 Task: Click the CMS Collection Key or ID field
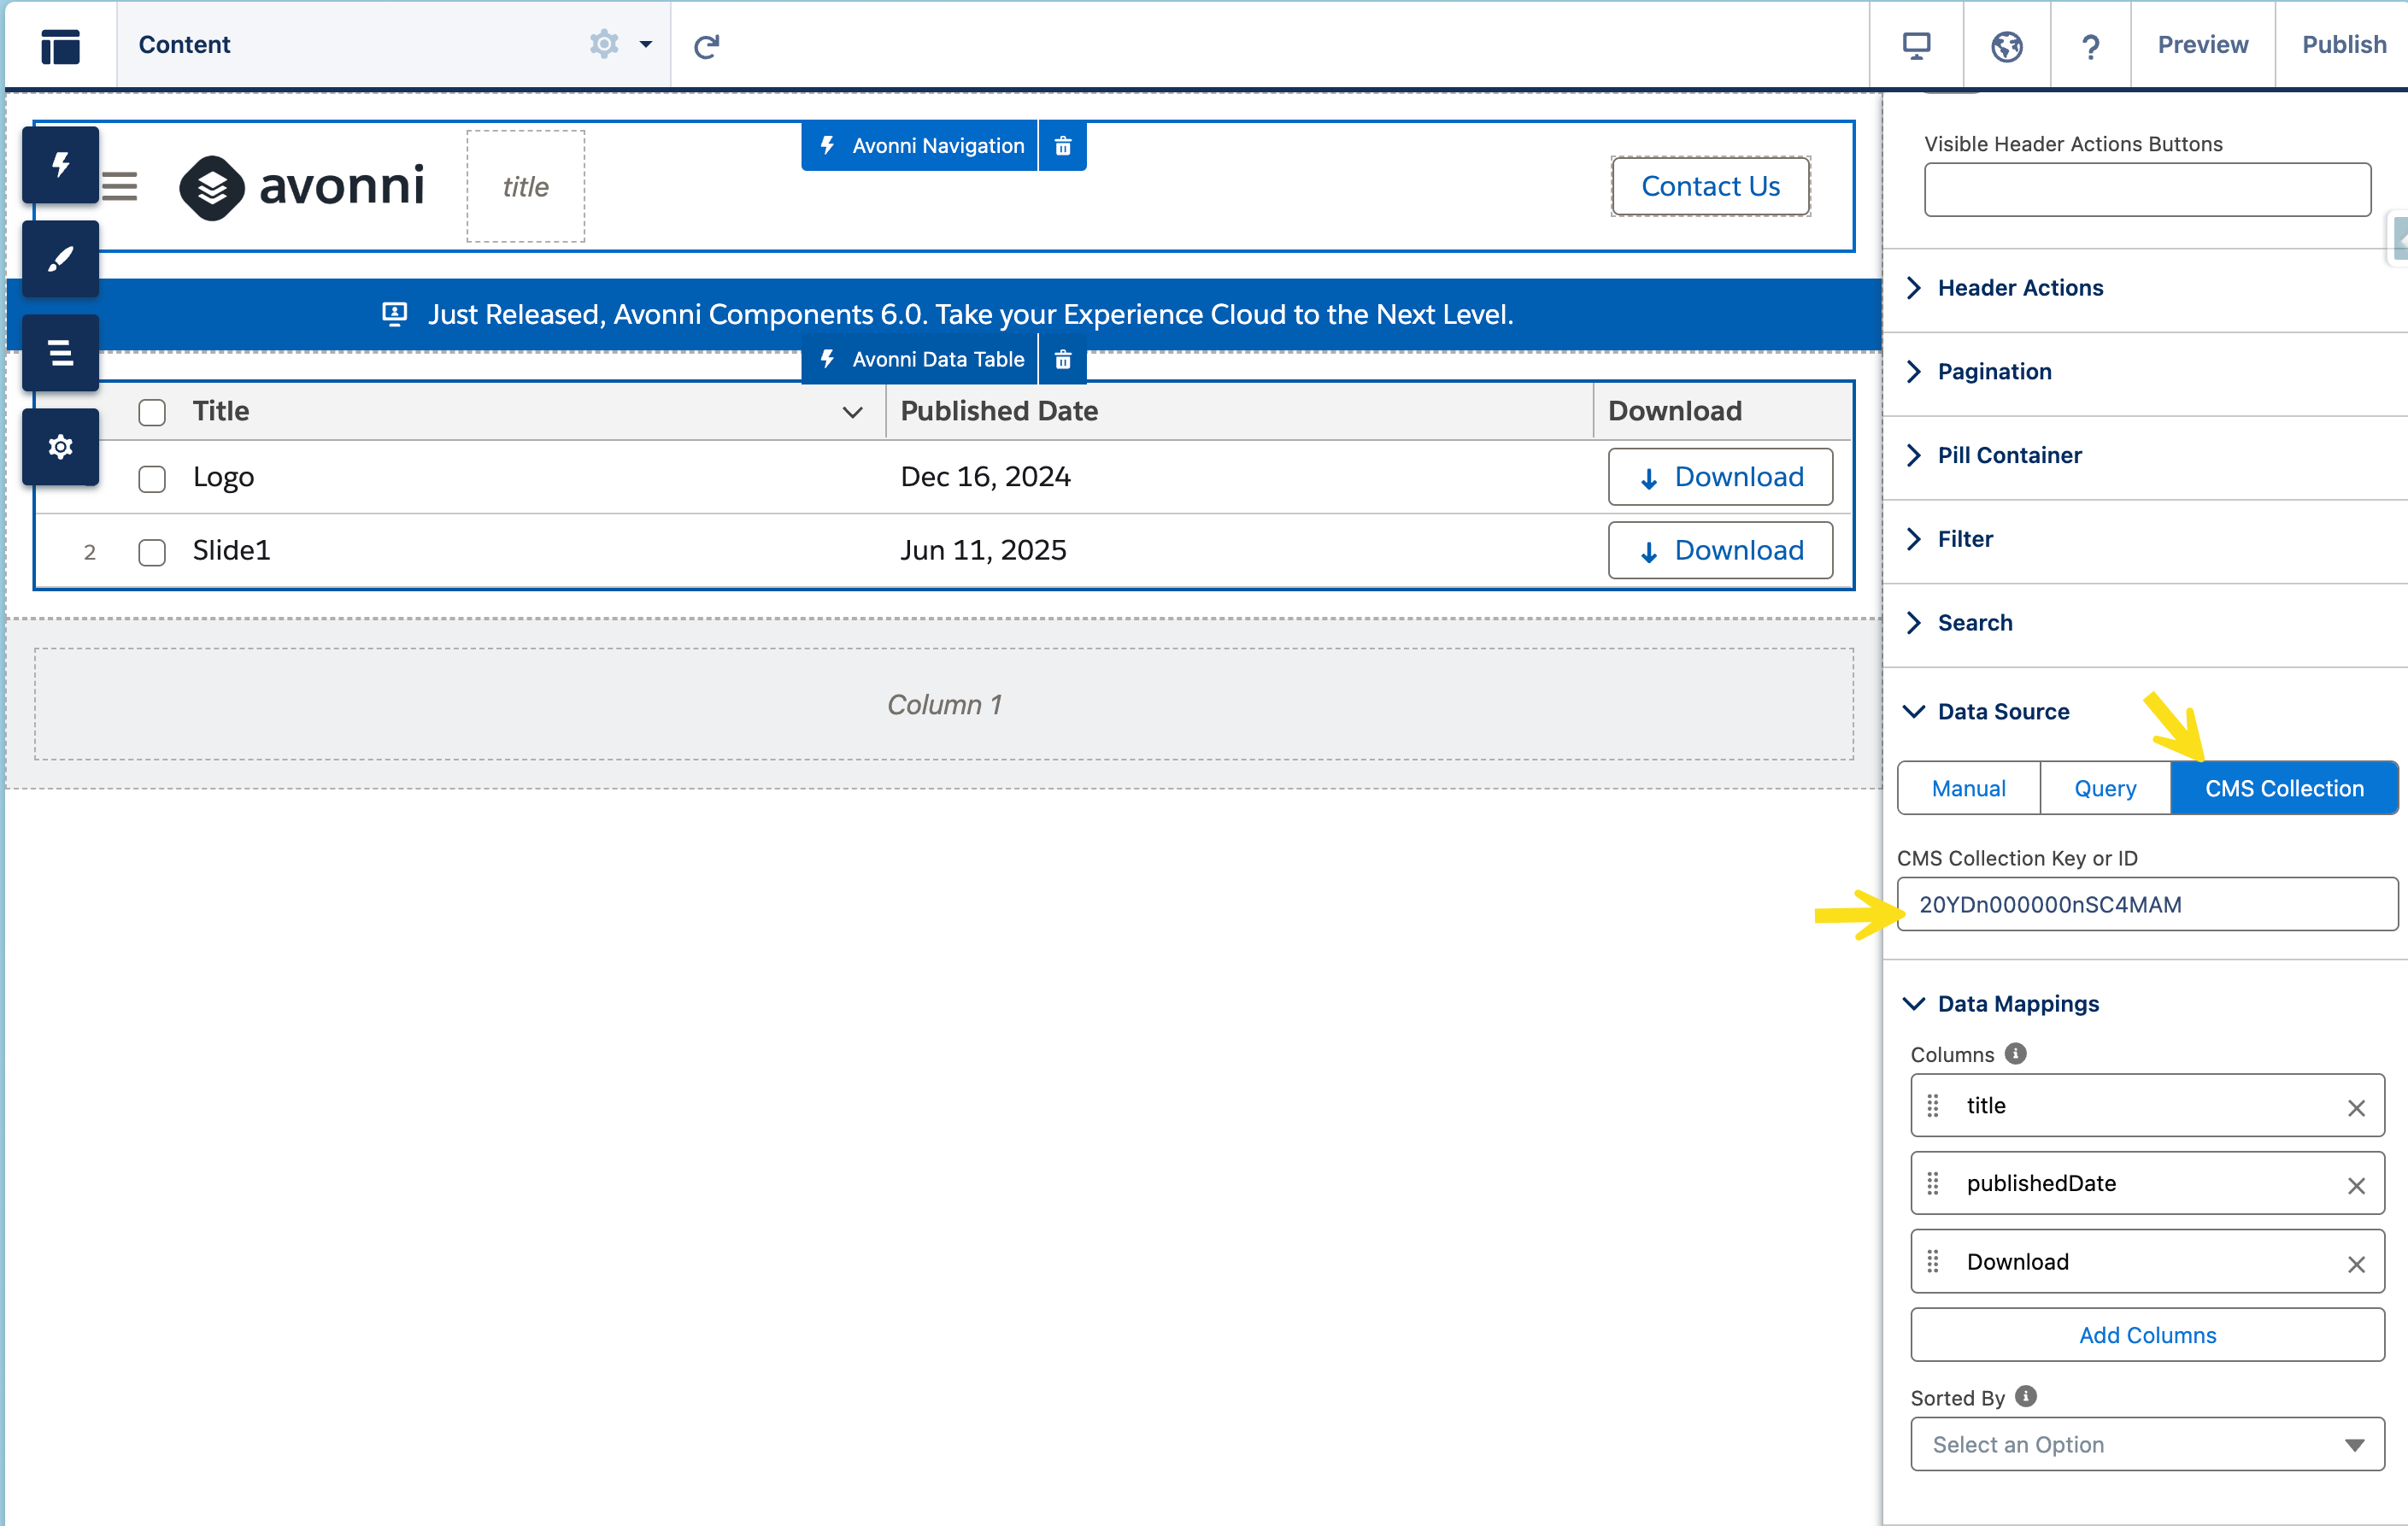(x=2146, y=904)
